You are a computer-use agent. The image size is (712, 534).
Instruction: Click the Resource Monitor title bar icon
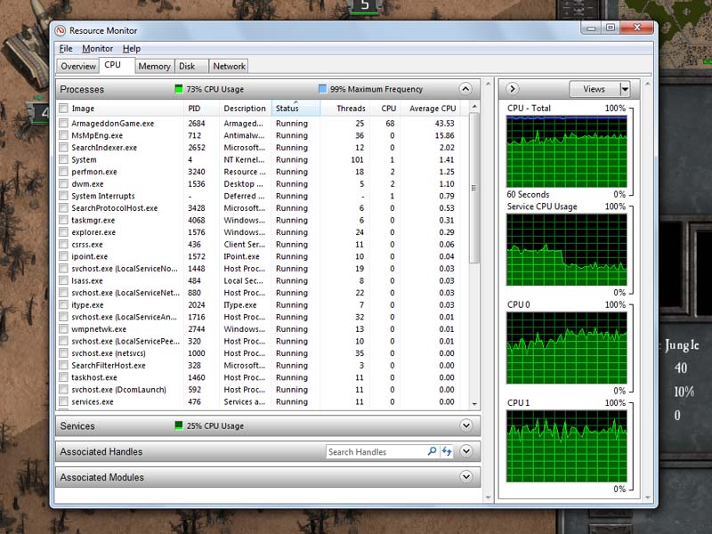click(60, 31)
